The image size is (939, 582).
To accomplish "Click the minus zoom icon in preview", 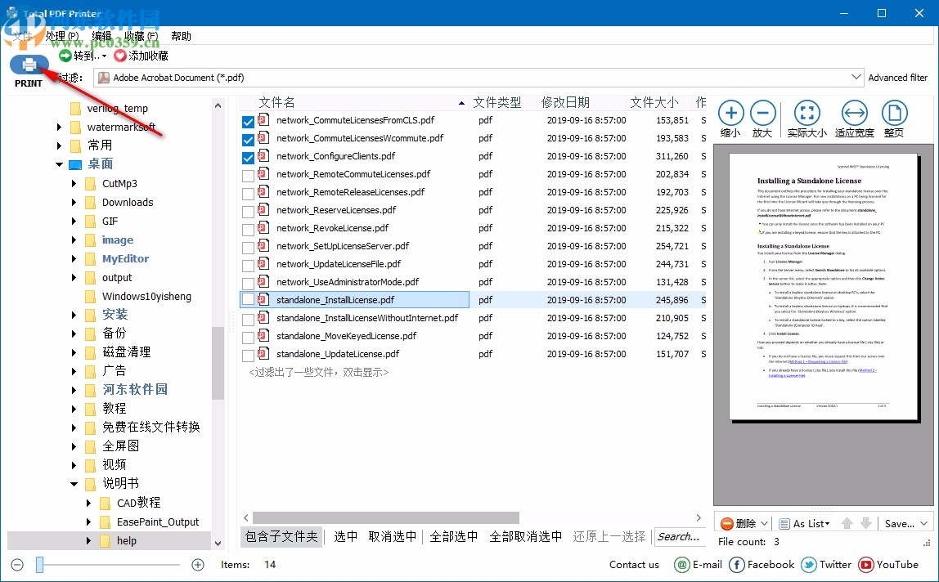I will (762, 113).
